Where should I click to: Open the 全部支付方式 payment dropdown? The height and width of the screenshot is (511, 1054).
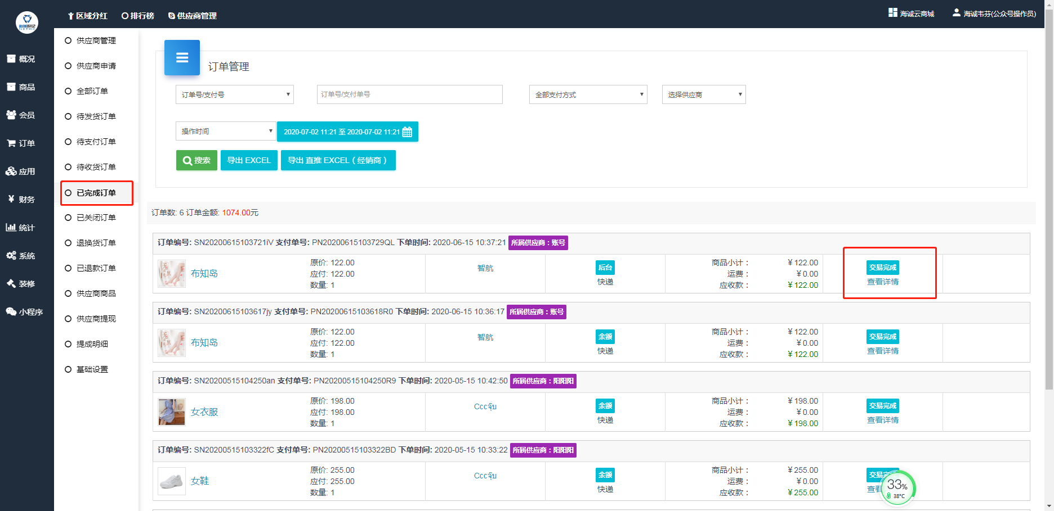588,94
